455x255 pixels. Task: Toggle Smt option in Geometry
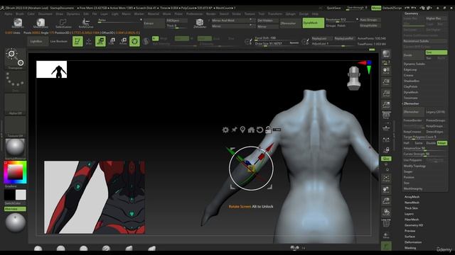pos(436,52)
